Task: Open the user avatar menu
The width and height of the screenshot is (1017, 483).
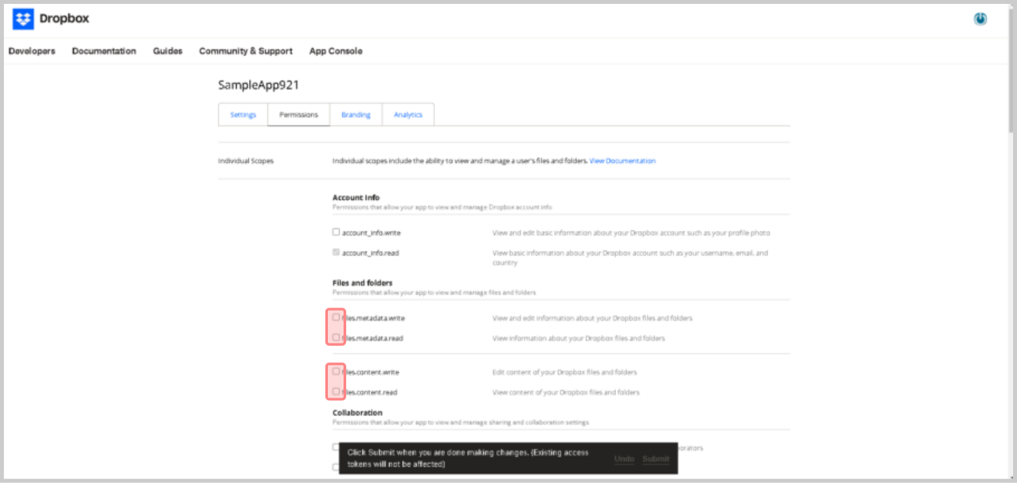Action: click(980, 19)
